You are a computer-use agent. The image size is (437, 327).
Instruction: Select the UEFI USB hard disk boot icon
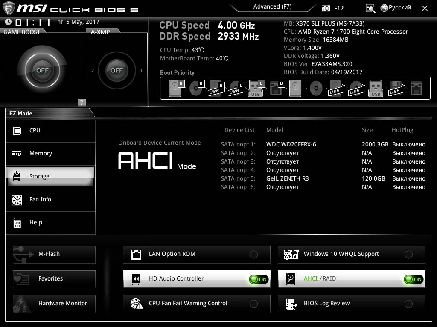point(216,88)
